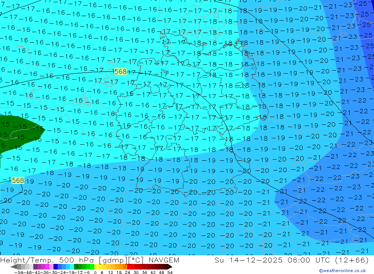
Task: Click the gray left arrow end of the legend
Action: pyautogui.click(x=13, y=267)
